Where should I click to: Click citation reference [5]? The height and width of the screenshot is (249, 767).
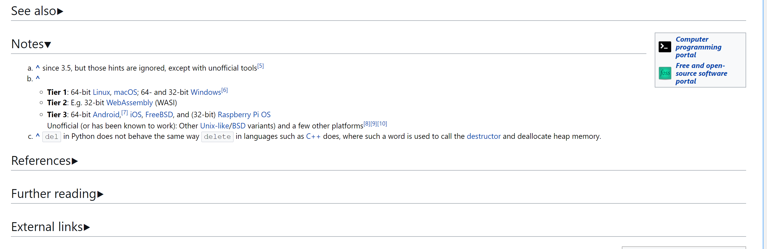pyautogui.click(x=261, y=66)
